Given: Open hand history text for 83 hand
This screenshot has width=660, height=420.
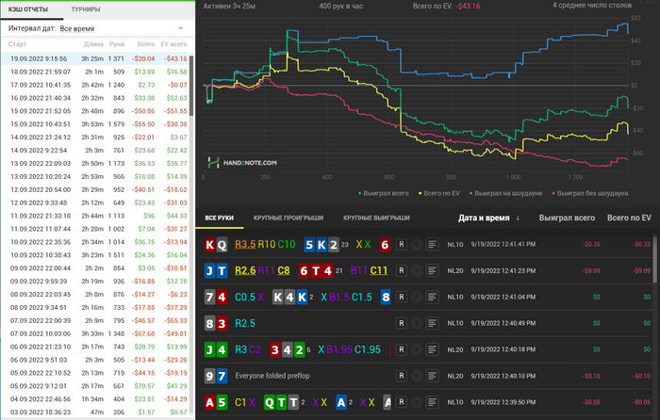Looking at the screenshot, I should coord(432,323).
